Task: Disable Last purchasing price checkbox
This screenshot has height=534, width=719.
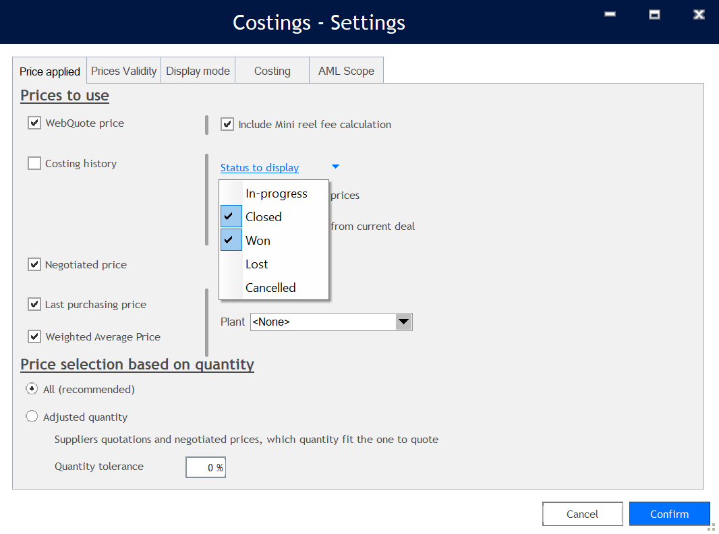Action: tap(34, 304)
